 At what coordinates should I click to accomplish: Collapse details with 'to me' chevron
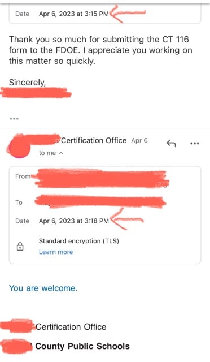coord(61,153)
